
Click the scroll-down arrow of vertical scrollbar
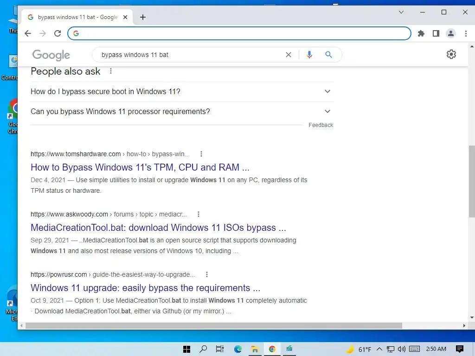pos(472,318)
